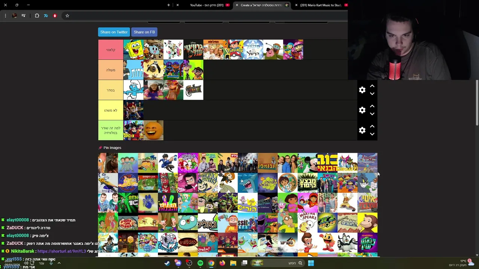Viewport: 479px width, 269px height.
Task: Select the Smurf thumbnail in בסדר tier
Action: (x=133, y=90)
